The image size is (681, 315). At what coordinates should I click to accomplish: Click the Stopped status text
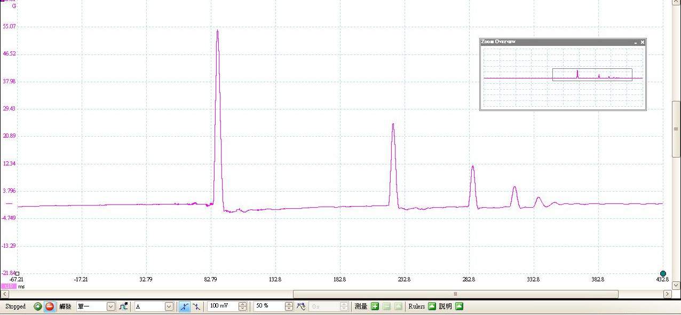pos(15,306)
